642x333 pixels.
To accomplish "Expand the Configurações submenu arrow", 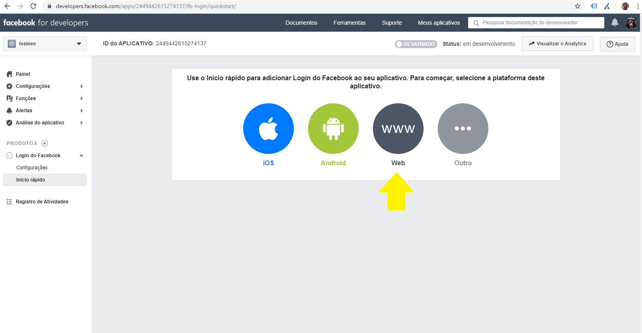I will [81, 86].
